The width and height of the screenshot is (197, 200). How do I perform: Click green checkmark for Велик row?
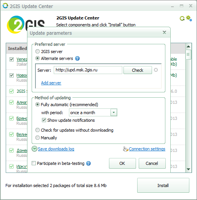(x=11, y=134)
